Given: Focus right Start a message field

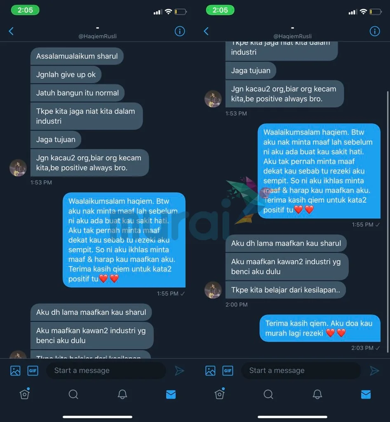Looking at the screenshot, I should tap(301, 370).
